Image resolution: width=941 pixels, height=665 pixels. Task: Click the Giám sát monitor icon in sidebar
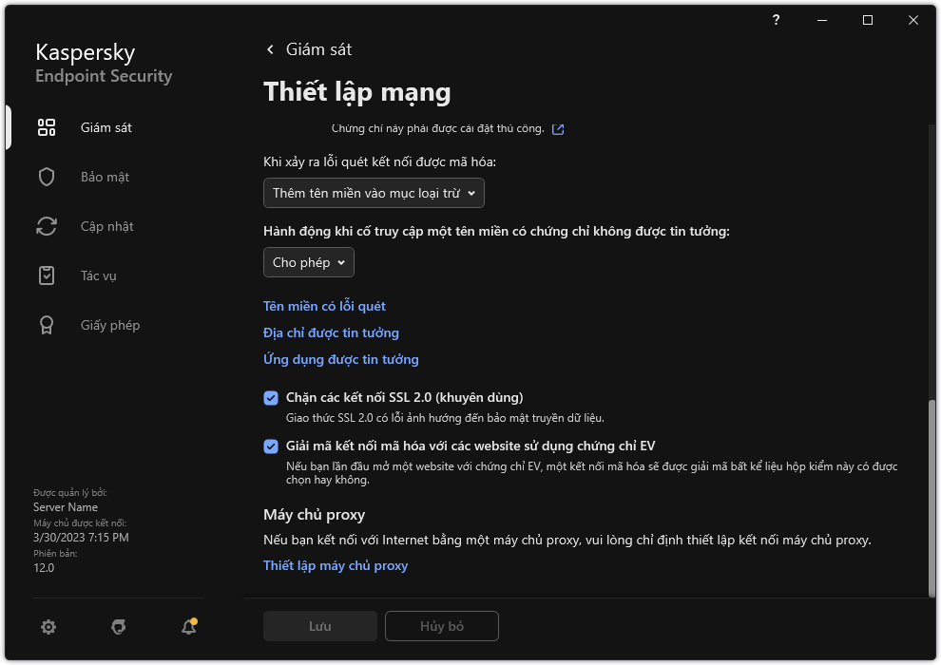click(x=47, y=127)
